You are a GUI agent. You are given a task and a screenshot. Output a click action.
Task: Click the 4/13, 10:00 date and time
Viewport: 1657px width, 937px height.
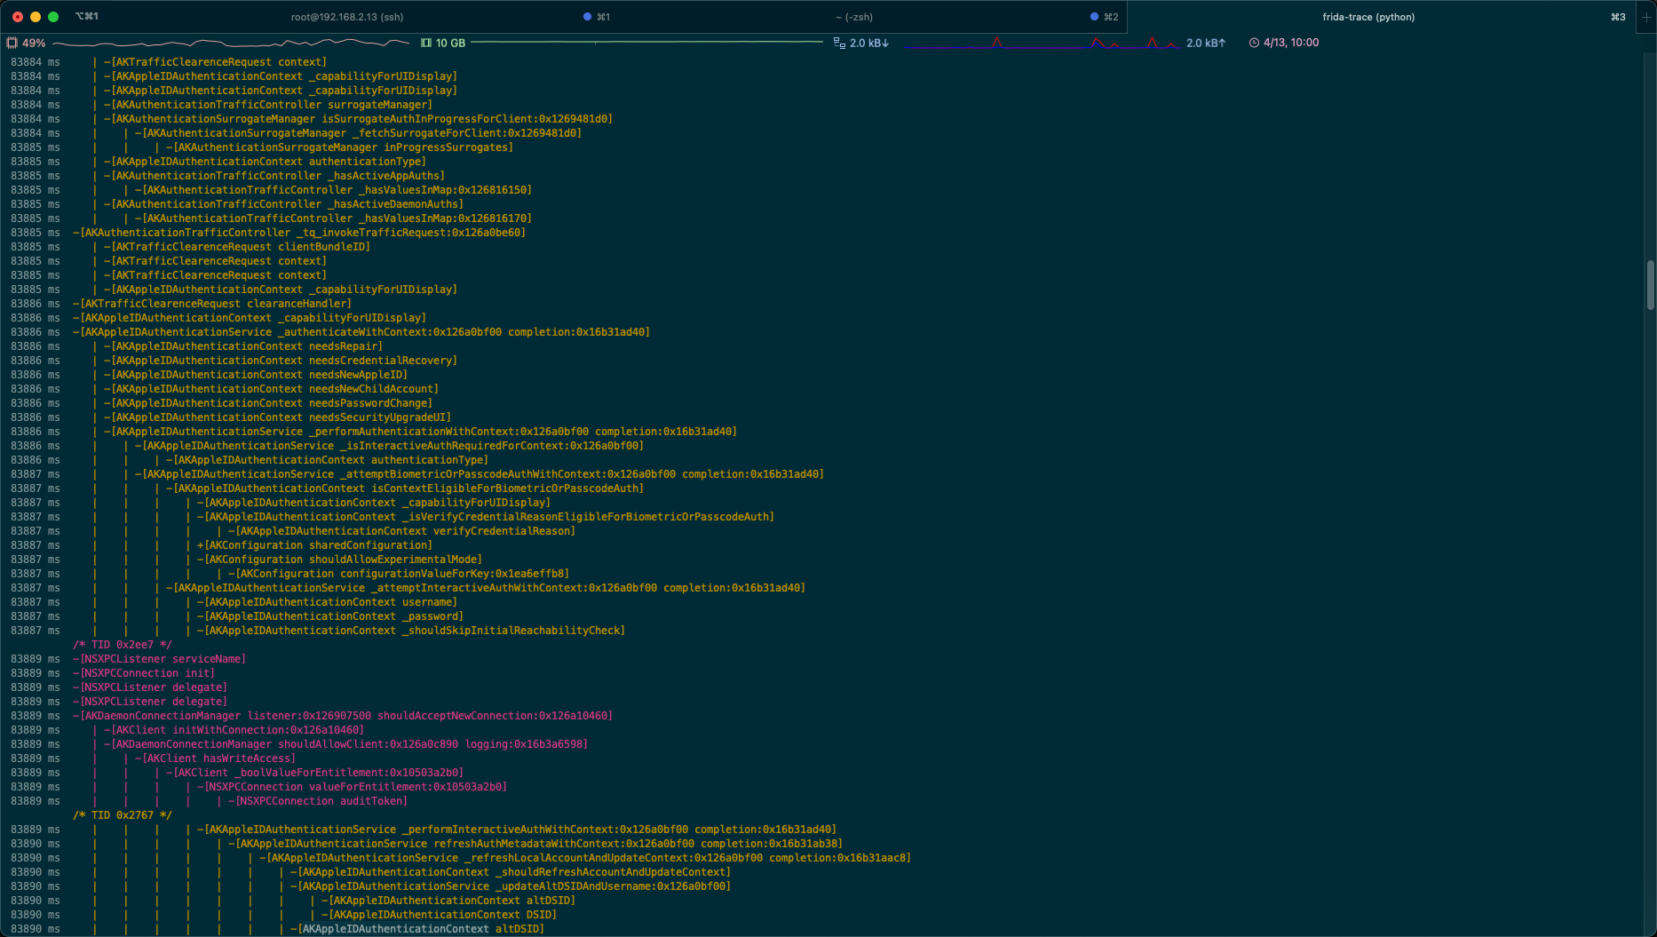1291,43
